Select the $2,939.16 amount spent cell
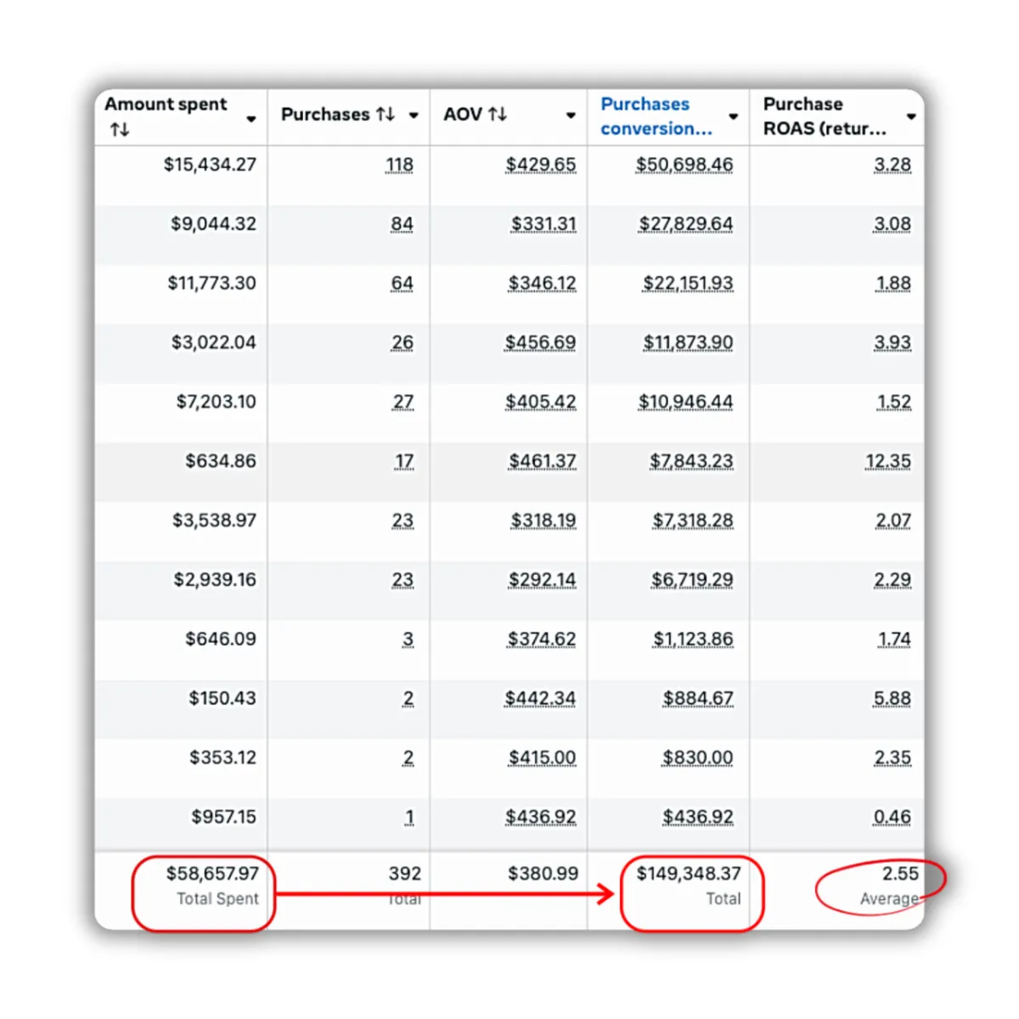The width and height of the screenshot is (1019, 1019). 215,580
